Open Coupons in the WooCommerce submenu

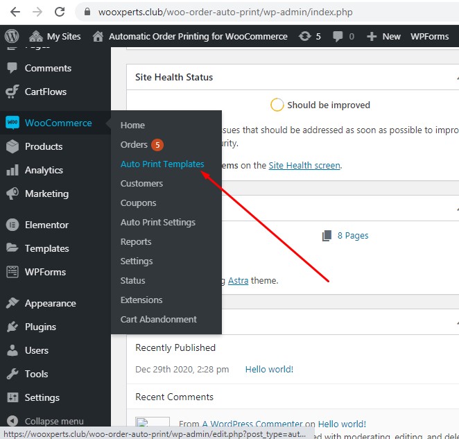tap(138, 203)
